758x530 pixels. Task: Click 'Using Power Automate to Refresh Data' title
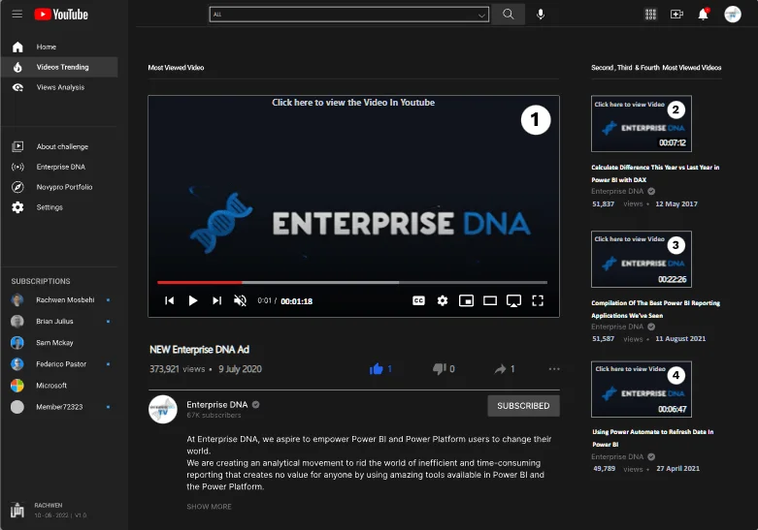[652, 438]
